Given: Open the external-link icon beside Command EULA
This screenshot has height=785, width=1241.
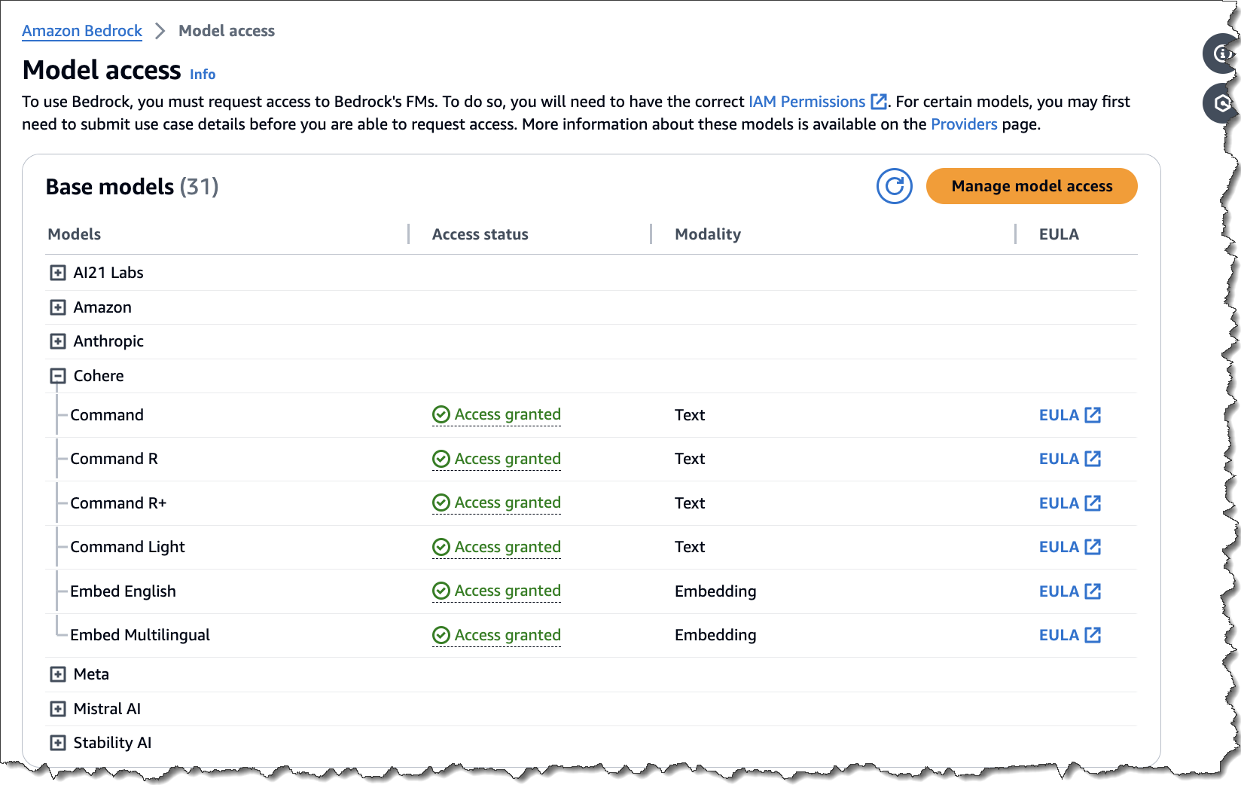Looking at the screenshot, I should coord(1093,415).
